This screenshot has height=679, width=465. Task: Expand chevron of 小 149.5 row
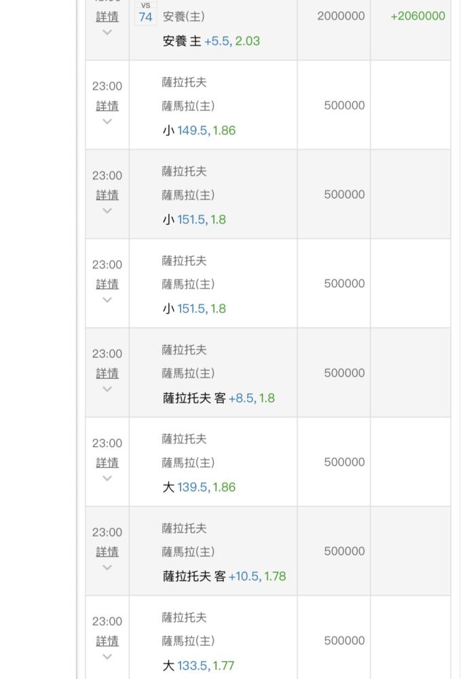tap(107, 122)
